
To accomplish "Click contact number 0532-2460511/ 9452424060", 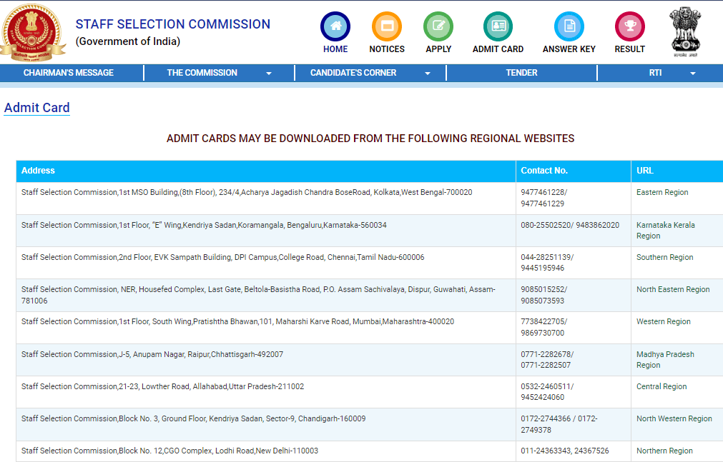I will click(x=547, y=391).
